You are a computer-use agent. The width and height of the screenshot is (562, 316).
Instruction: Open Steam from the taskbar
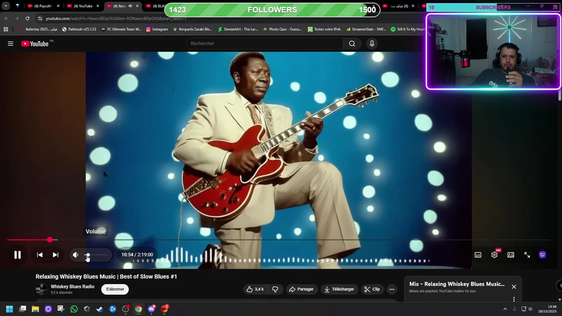coord(100,309)
